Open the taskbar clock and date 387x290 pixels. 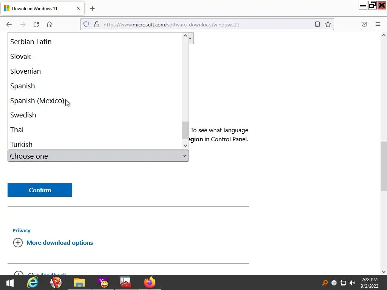pos(369,282)
